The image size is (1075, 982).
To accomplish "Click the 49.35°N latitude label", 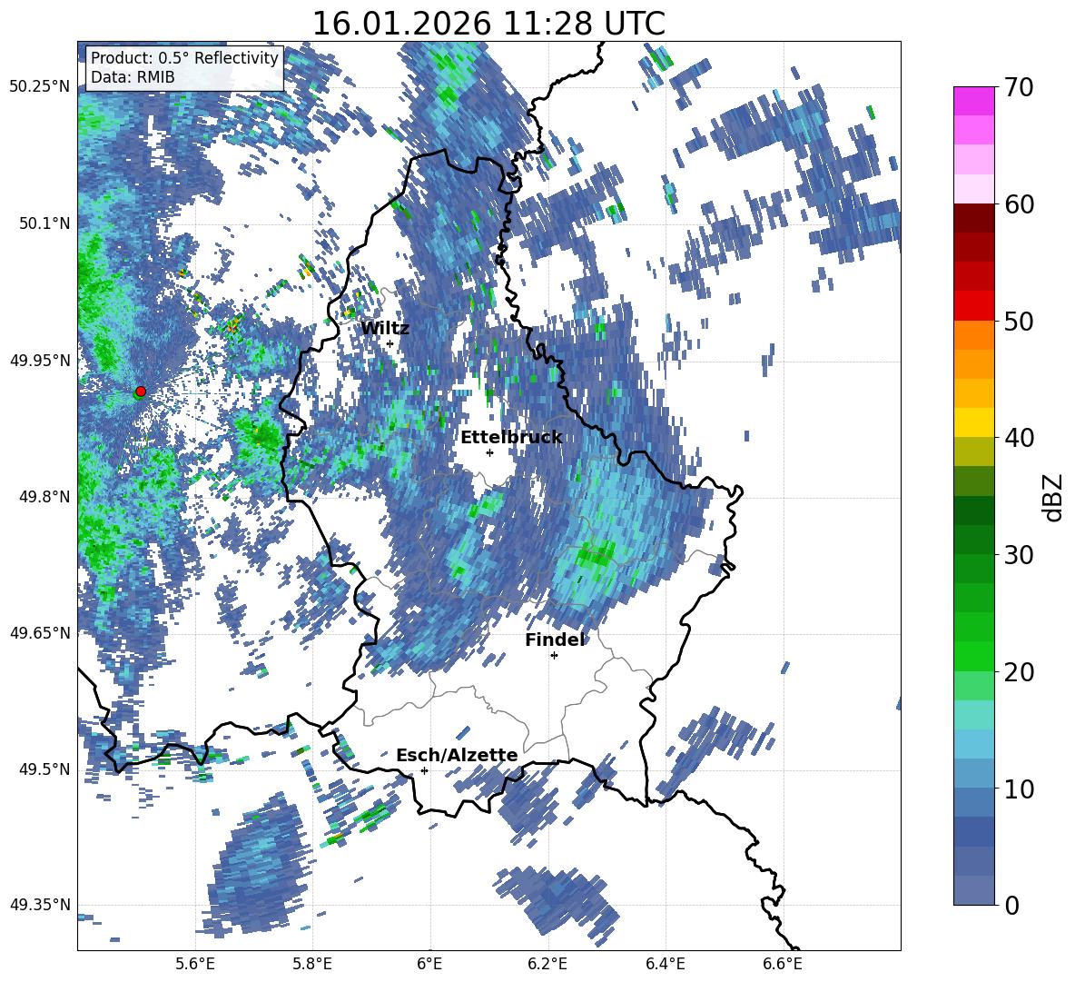I will (40, 905).
